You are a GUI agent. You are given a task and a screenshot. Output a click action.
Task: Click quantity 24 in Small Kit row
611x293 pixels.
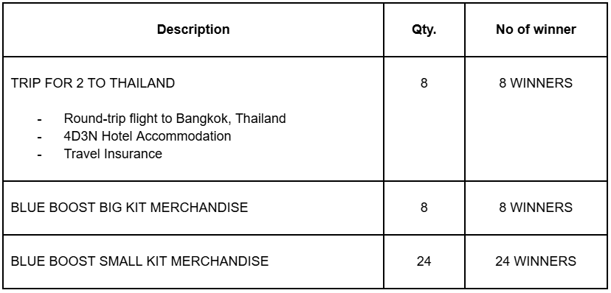click(424, 261)
